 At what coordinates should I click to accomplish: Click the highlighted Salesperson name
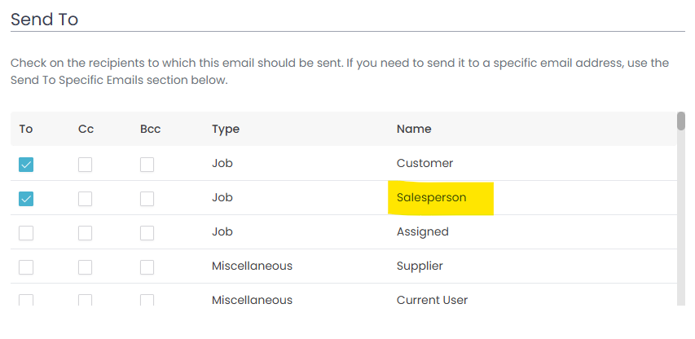431,198
